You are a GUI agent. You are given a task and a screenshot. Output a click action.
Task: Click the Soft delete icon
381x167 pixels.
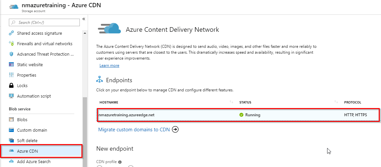(x=11, y=141)
